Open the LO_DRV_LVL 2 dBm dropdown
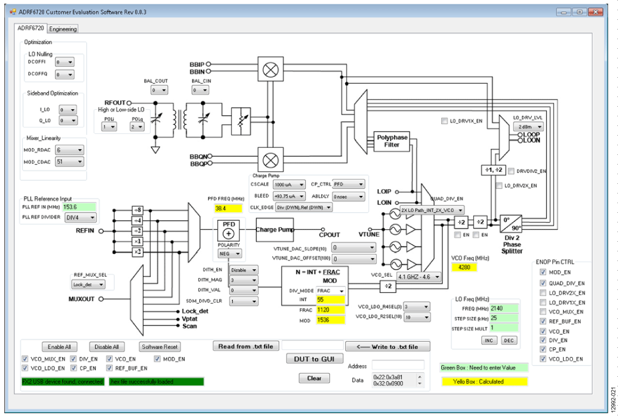Image resolution: width=618 pixels, height=416 pixels. coord(528,127)
